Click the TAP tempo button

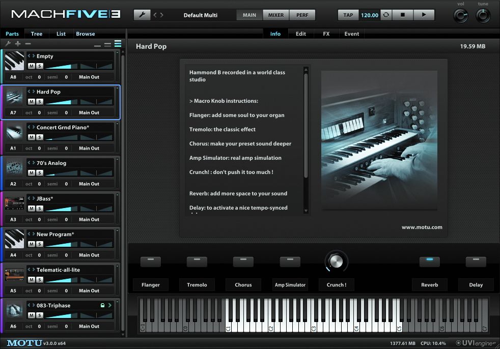[348, 15]
